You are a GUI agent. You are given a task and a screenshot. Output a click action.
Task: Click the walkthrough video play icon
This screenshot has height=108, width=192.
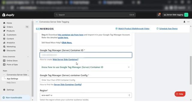(x=116, y=28)
